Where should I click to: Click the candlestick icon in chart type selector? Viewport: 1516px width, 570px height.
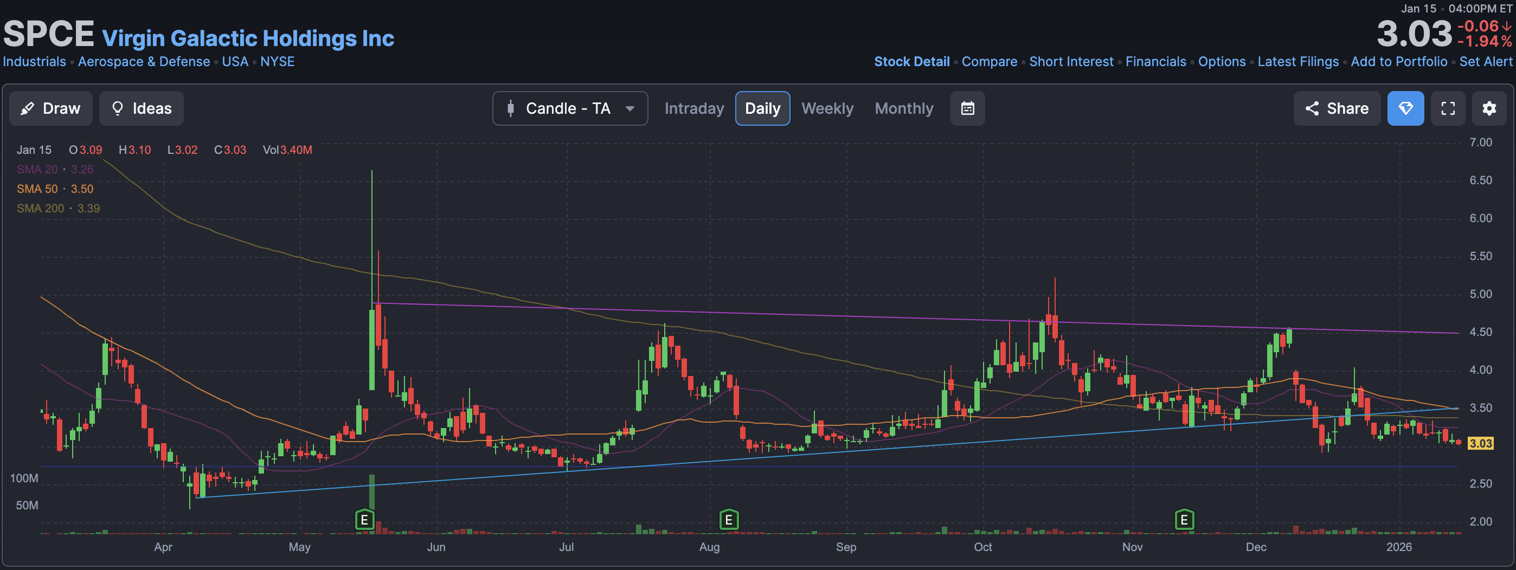pyautogui.click(x=510, y=108)
